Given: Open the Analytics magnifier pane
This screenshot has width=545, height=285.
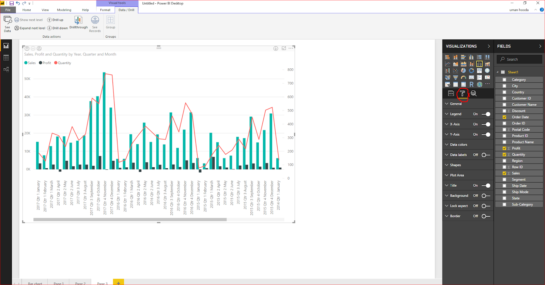Looking at the screenshot, I should click(x=473, y=93).
